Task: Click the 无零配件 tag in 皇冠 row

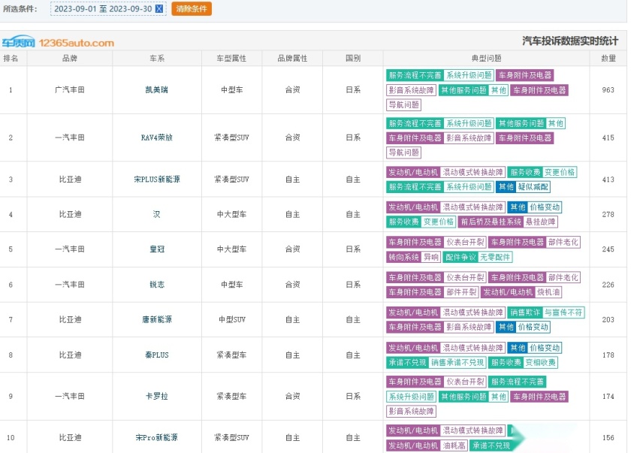Action: (x=495, y=257)
